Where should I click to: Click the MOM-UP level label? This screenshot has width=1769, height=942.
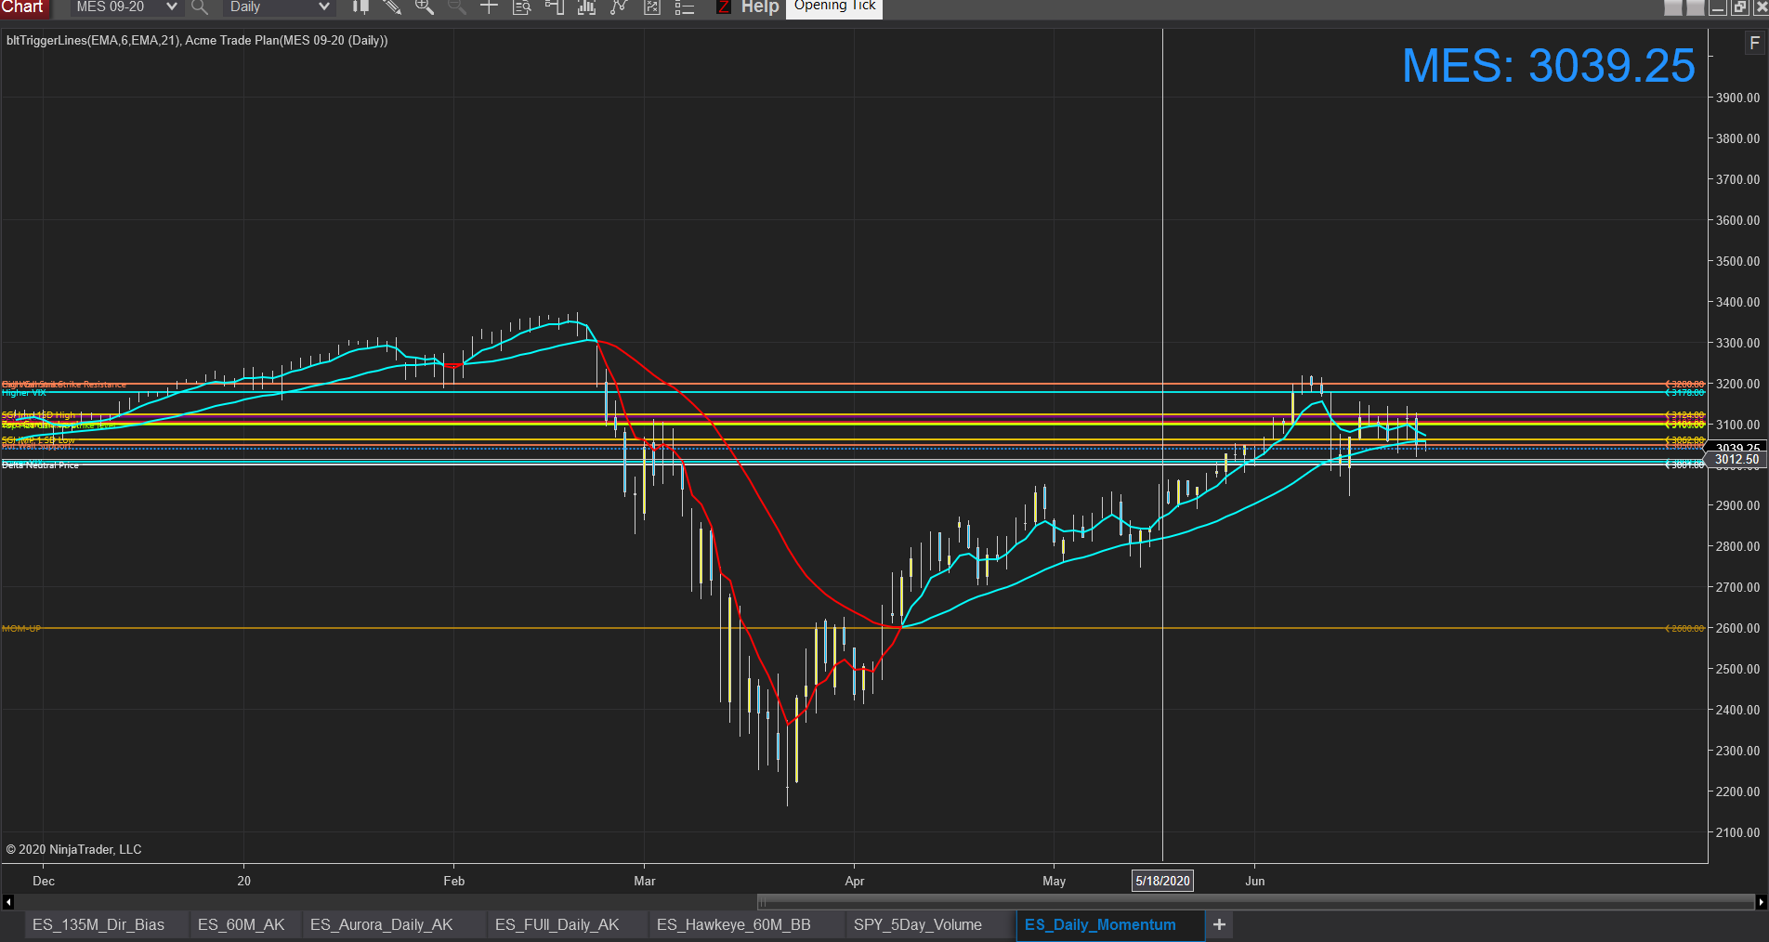[x=21, y=629]
